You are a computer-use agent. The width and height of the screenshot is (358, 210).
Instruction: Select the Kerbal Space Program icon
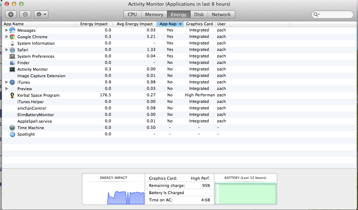click(12, 95)
